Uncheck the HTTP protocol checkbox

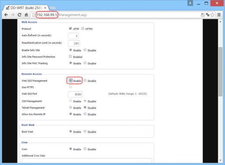coord(70,28)
